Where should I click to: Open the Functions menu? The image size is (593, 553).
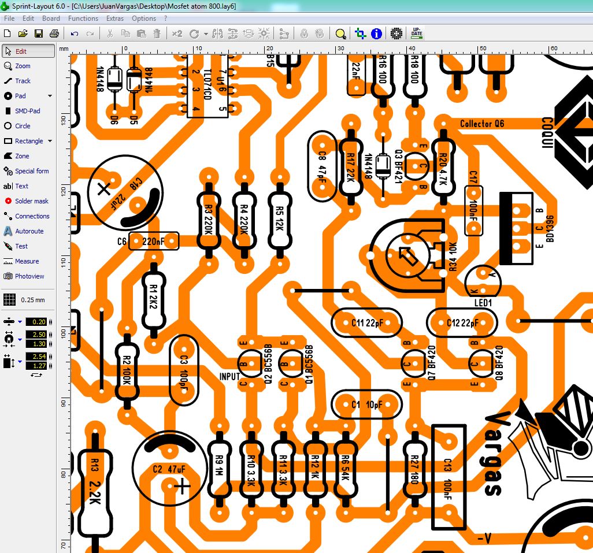point(83,18)
